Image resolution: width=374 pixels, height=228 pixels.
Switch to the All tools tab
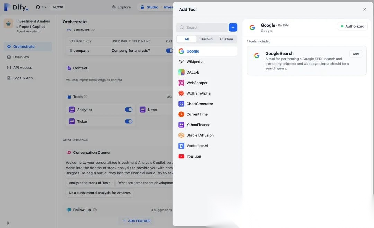(x=187, y=39)
